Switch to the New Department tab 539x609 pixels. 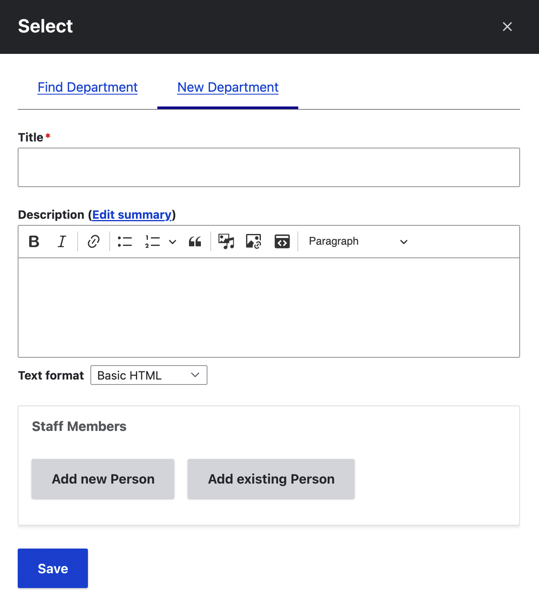point(228,87)
